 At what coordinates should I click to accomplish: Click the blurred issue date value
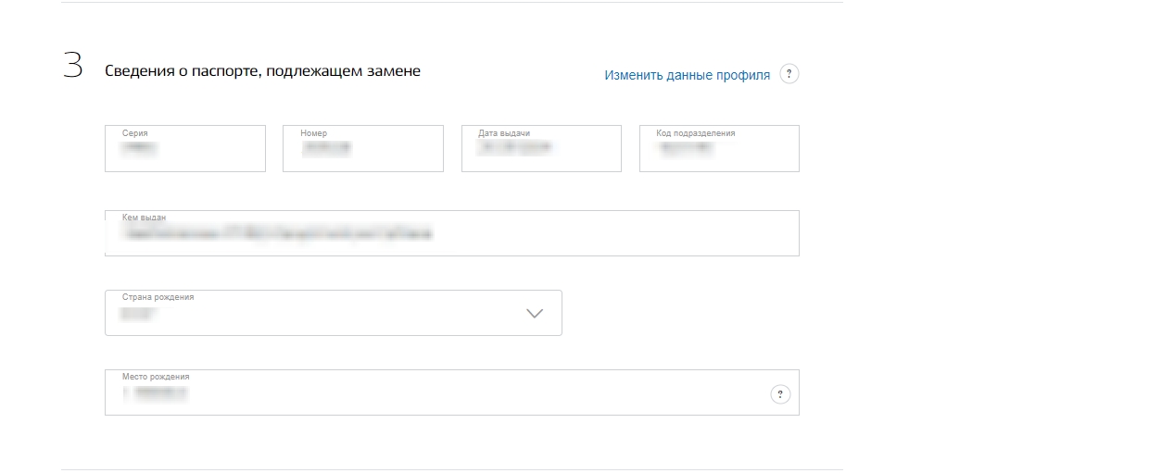[514, 148]
